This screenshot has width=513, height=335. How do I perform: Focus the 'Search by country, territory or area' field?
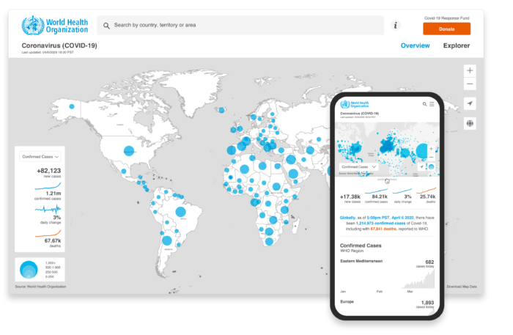(240, 25)
